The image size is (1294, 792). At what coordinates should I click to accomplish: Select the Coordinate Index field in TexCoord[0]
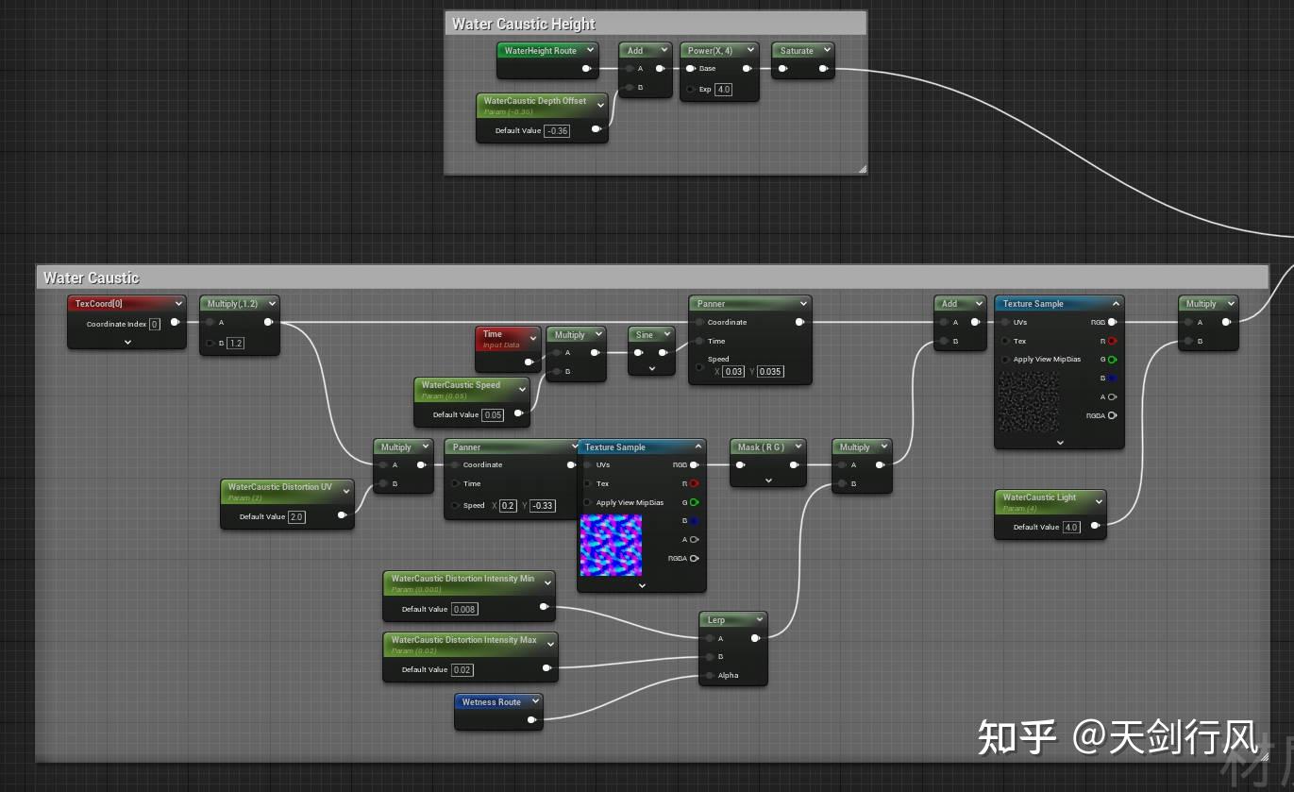[x=154, y=324]
